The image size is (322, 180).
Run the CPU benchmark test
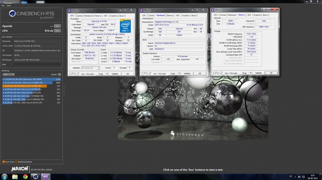tap(57, 31)
